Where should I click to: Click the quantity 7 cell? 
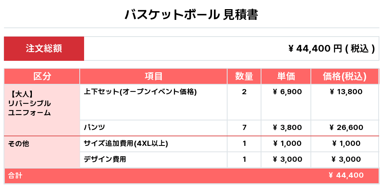click(244, 128)
